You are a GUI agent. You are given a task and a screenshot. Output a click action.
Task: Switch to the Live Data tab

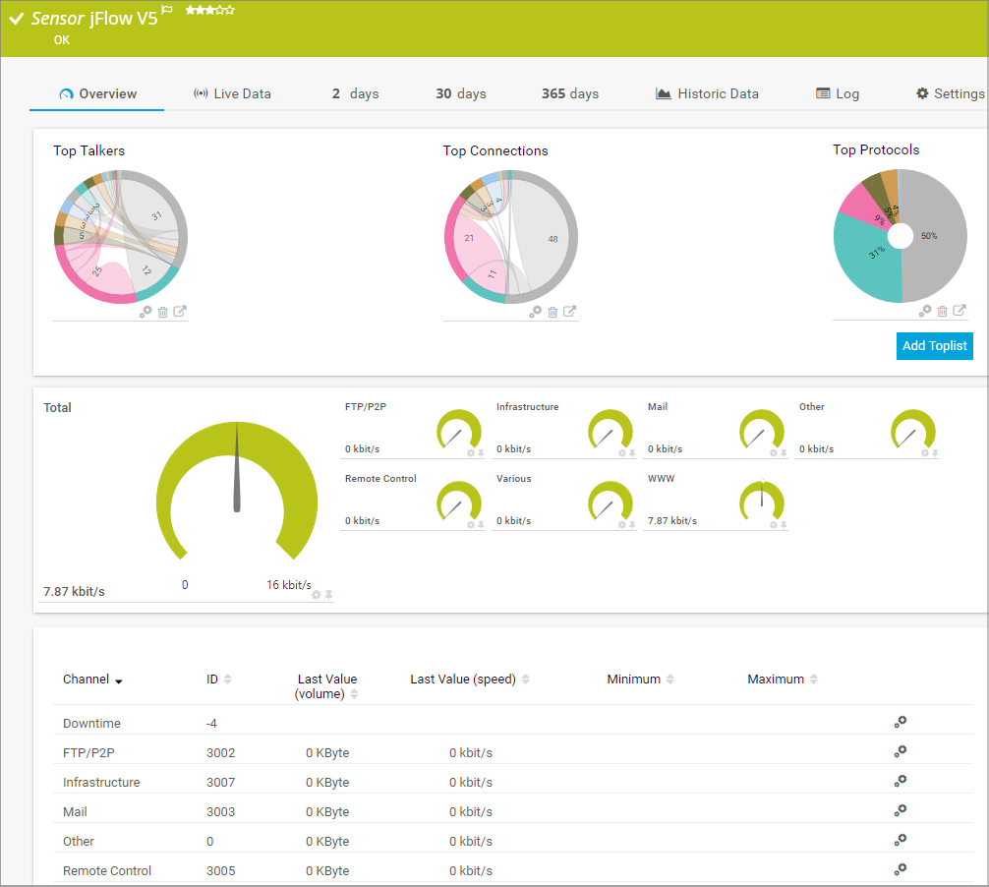[232, 93]
